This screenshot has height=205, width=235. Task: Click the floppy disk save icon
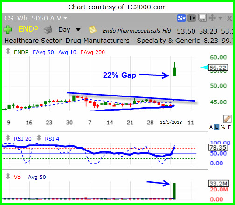tap(202, 18)
